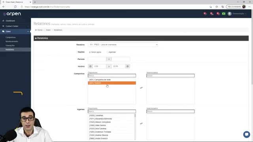Open browser collections icon
Screen dimensions: 253x142
point(223,7)
